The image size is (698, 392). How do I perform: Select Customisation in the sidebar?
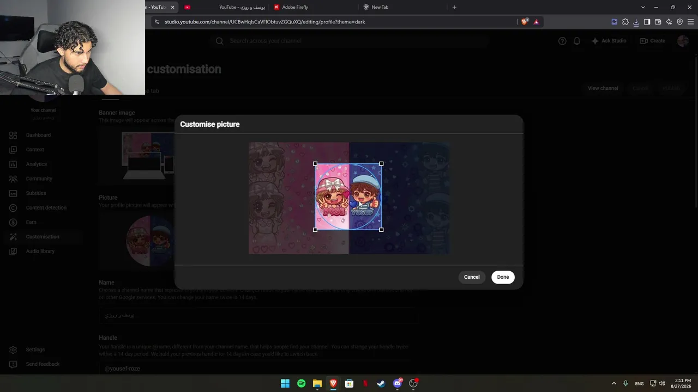pyautogui.click(x=43, y=237)
